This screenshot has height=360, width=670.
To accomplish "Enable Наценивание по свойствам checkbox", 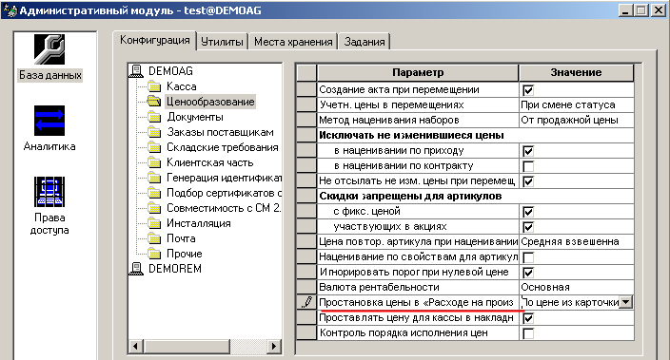I will coord(528,257).
